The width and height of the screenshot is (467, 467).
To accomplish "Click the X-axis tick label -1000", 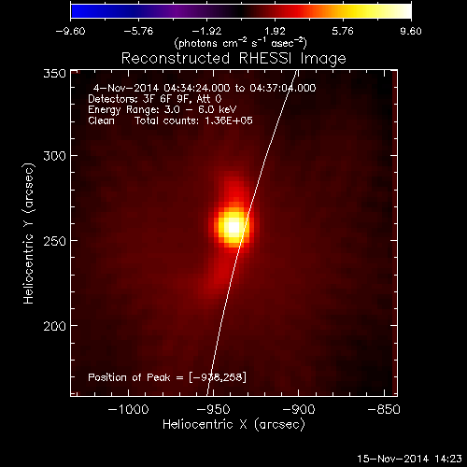I will pyautogui.click(x=128, y=409).
